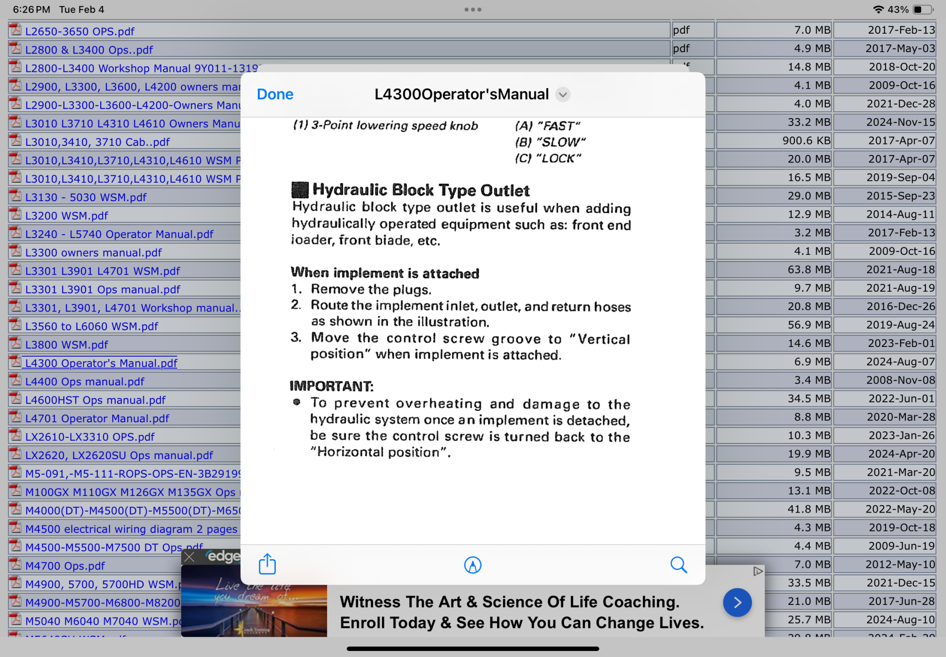
Task: Click PDF icon beside M4700 Ops.pdf
Action: (x=16, y=565)
